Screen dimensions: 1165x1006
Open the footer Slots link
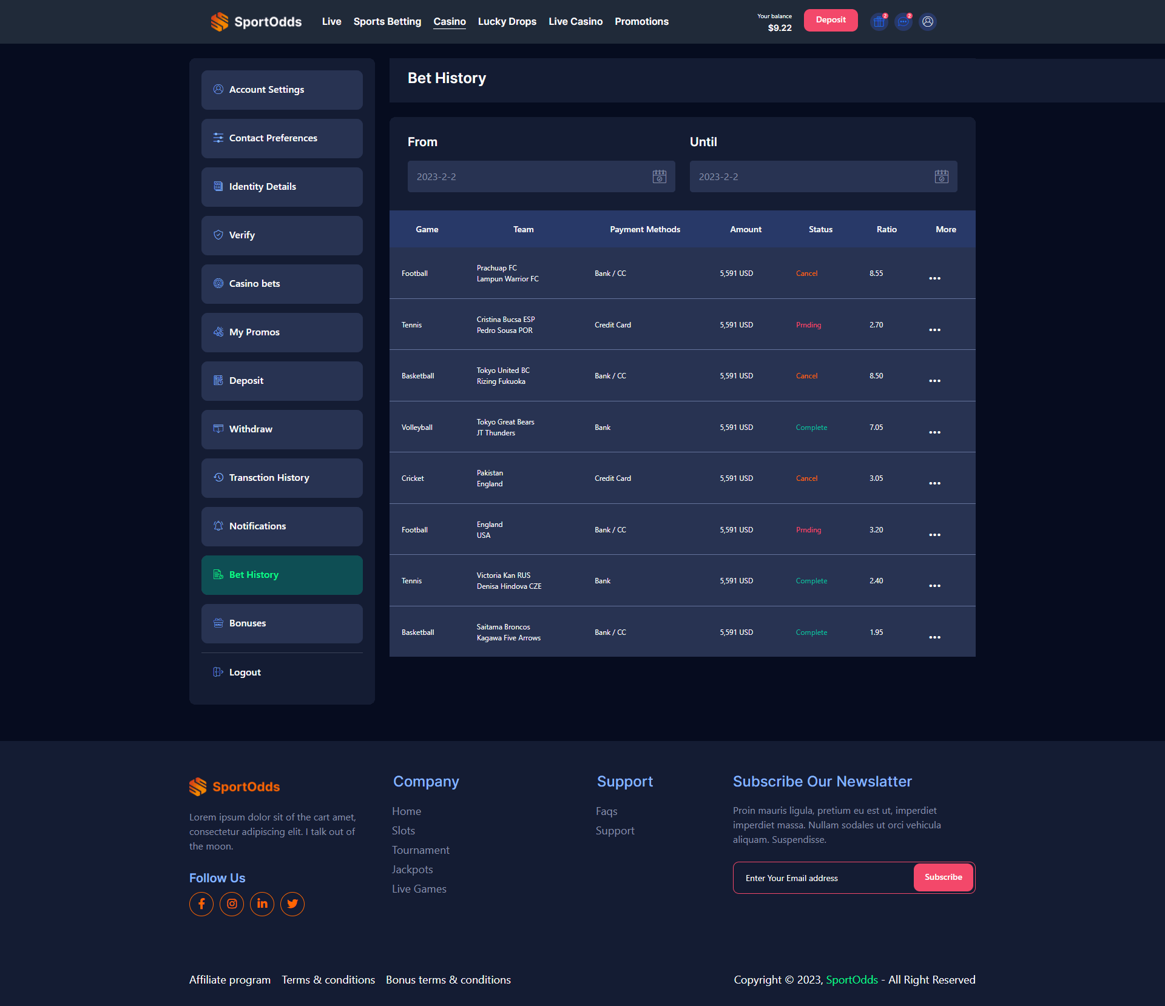[404, 831]
